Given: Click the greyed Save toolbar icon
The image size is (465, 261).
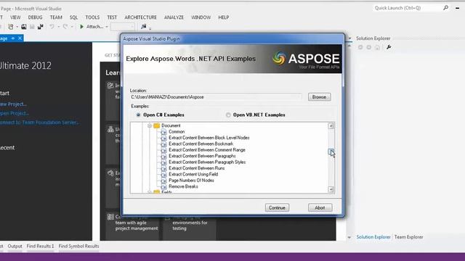Looking at the screenshot, I should tap(32, 27).
